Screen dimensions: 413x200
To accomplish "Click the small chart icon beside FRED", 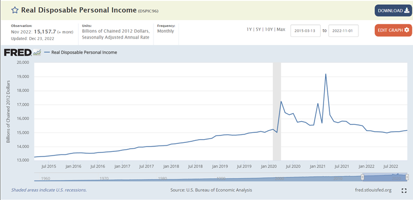I will point(37,52).
